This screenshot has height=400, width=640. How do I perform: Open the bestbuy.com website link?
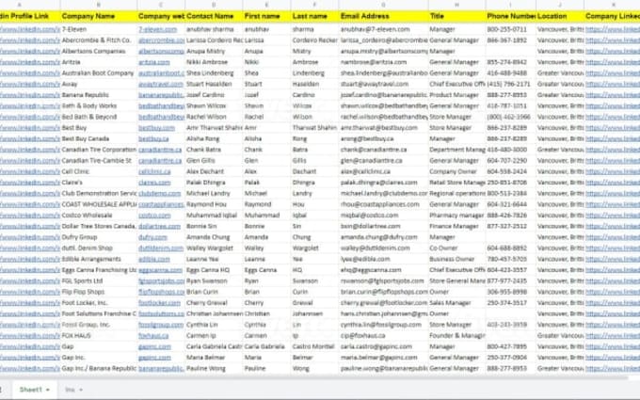tap(156, 128)
